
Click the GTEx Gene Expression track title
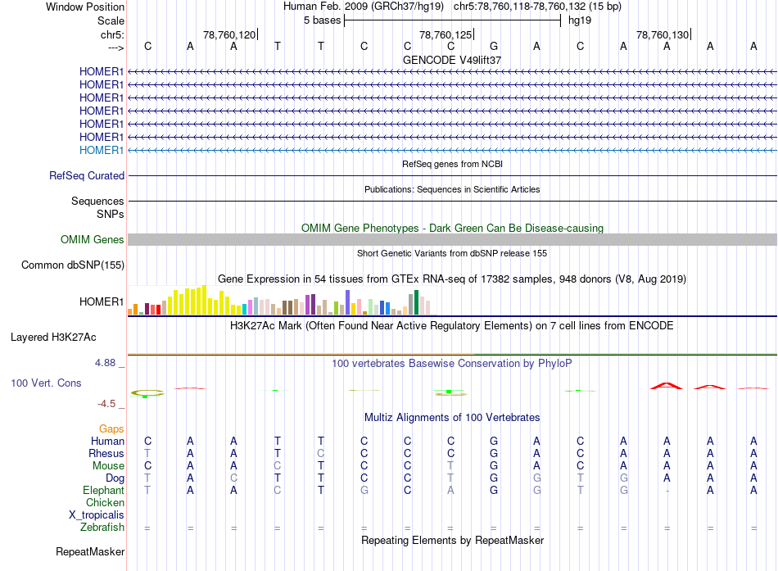[452, 279]
